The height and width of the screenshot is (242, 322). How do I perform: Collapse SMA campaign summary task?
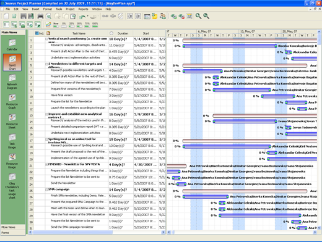46,190
